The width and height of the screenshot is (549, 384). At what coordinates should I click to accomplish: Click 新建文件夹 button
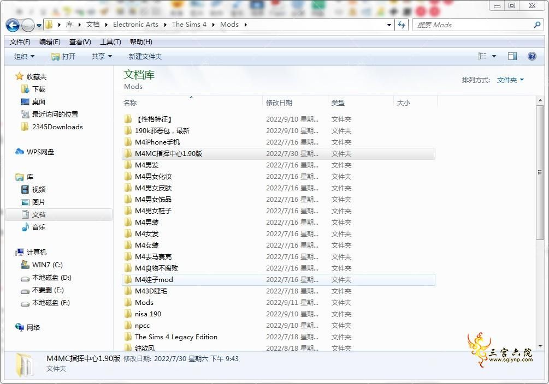tap(145, 56)
